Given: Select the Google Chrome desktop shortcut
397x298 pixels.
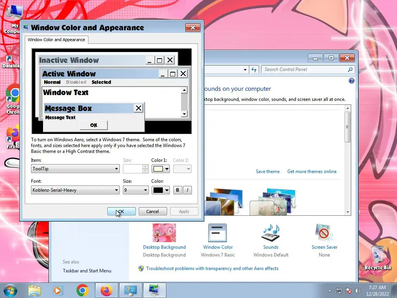Looking at the screenshot, I should [12, 99].
